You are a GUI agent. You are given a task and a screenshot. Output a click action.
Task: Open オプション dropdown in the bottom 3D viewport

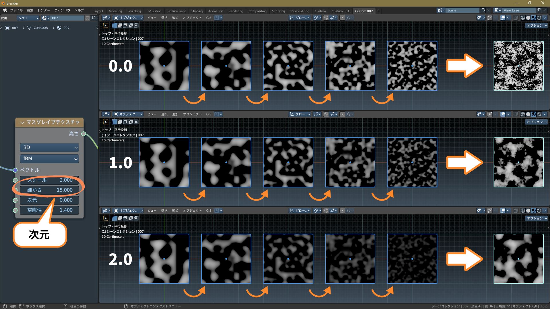coord(537,218)
